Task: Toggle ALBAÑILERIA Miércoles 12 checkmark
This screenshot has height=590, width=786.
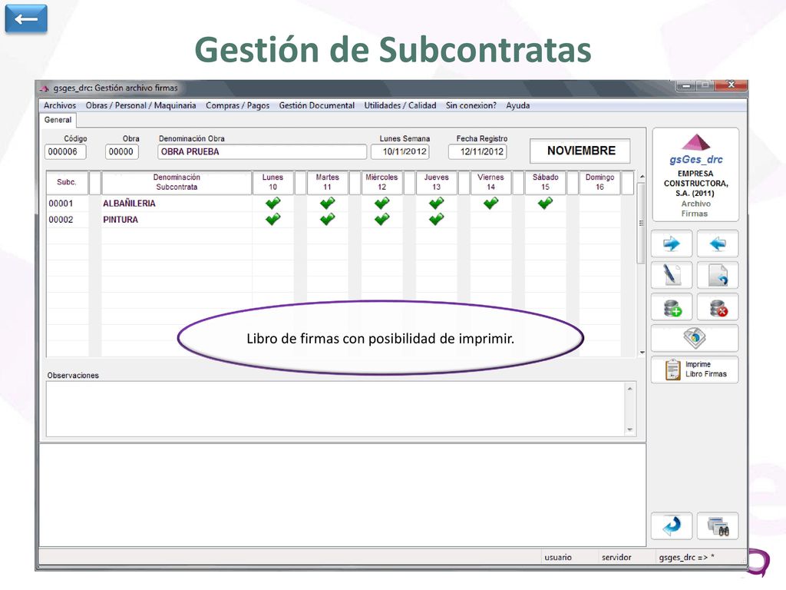Action: coord(382,203)
